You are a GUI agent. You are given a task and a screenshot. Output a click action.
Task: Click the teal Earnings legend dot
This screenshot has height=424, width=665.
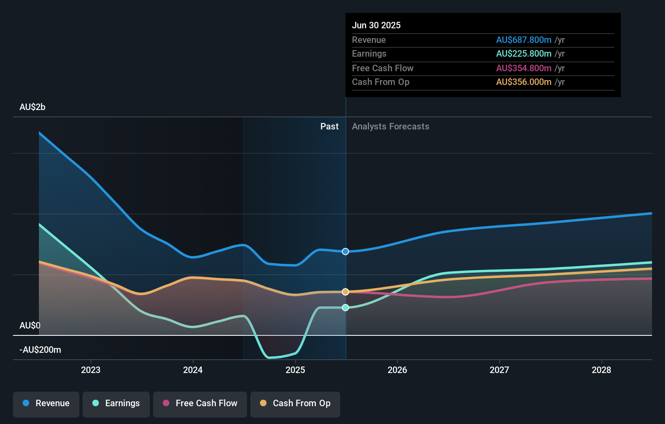pos(95,403)
